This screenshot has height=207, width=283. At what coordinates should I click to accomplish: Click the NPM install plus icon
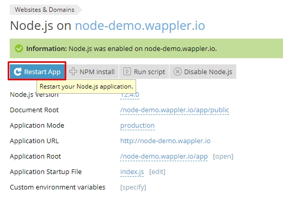73,72
